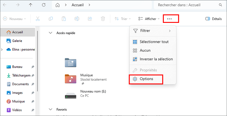Collapse the Favoris section

coord(51,110)
